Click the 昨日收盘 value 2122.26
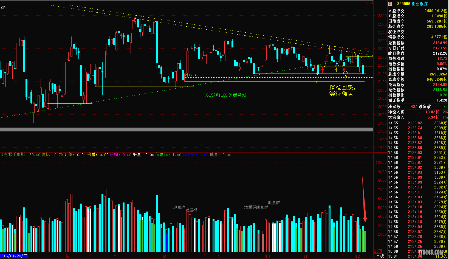449x259 pixels. coord(440,53)
